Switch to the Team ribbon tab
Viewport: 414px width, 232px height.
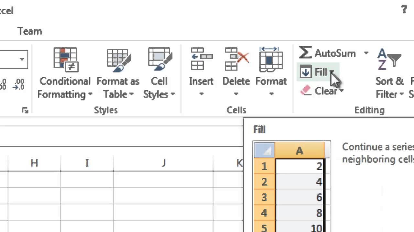[30, 31]
